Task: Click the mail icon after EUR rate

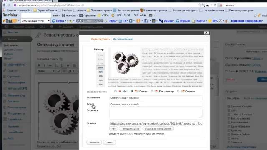Action: [x=151, y=15]
